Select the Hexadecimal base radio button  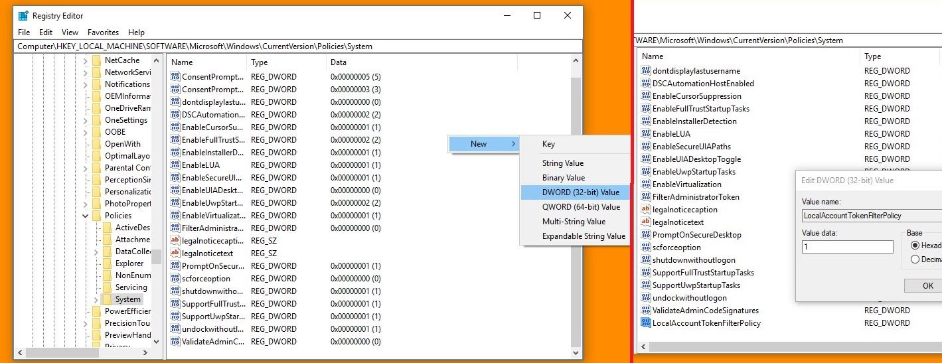tap(915, 246)
